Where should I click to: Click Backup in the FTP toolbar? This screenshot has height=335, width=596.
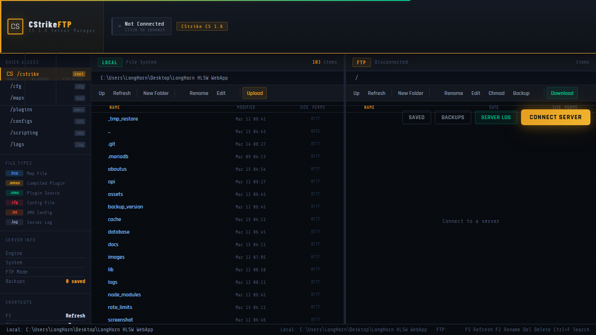point(521,93)
